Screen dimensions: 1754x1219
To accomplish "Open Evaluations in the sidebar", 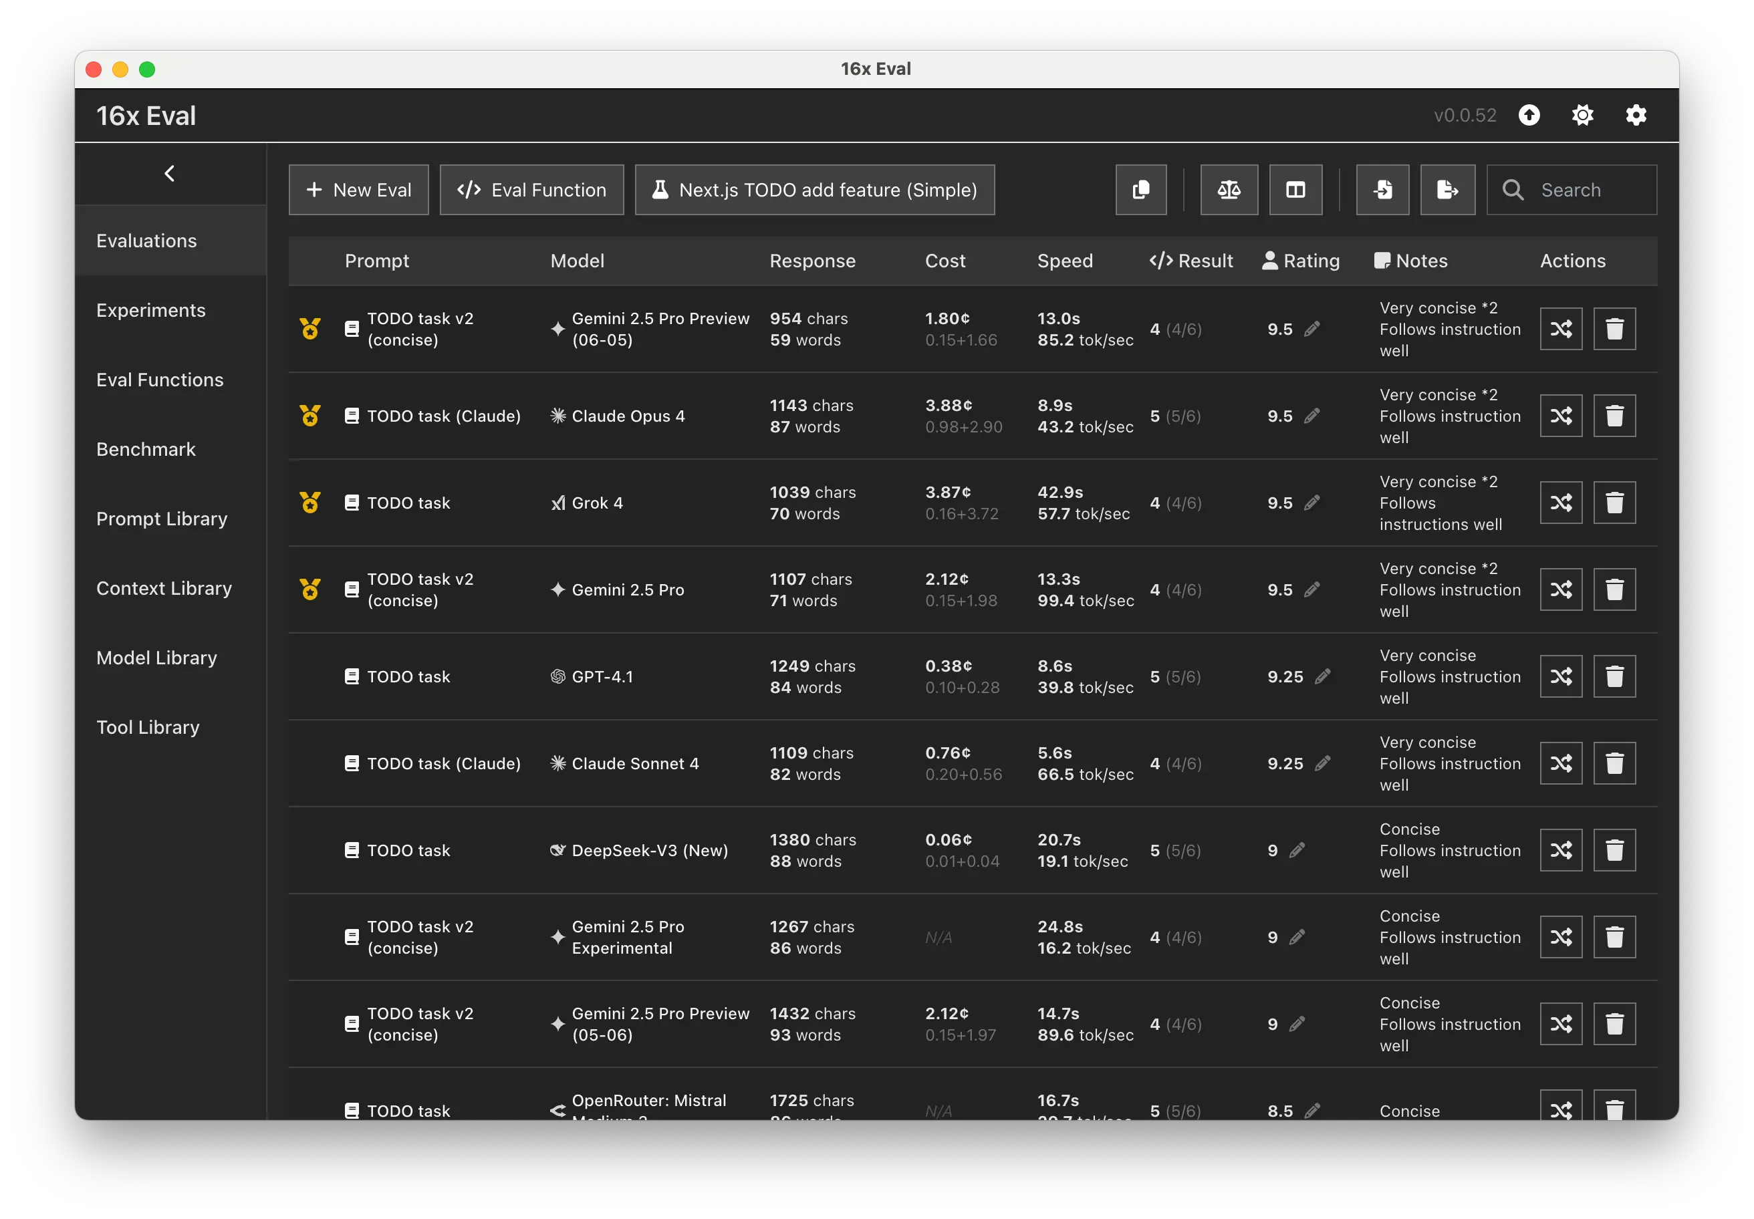I will (x=170, y=241).
